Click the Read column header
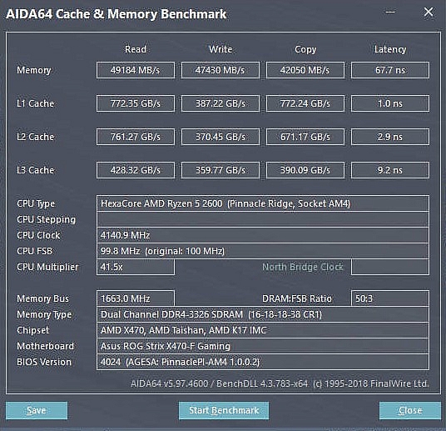Screen dimensions: 446x431 point(136,49)
